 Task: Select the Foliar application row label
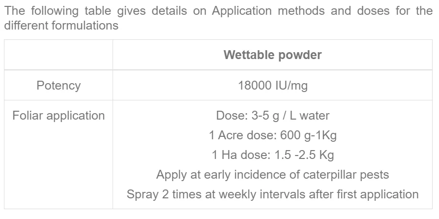click(59, 116)
